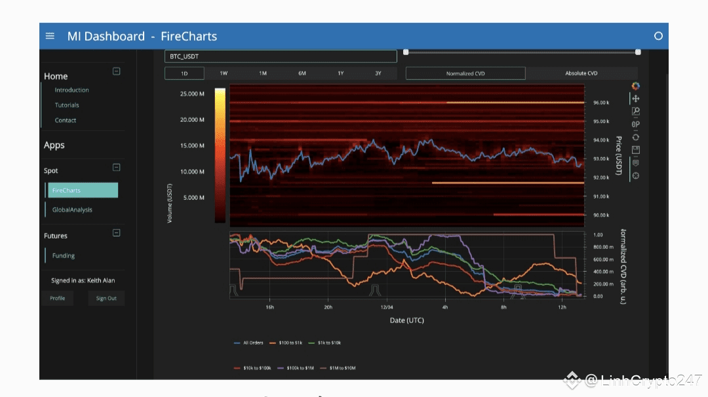Viewport: 708px width, 397px height.
Task: Activate the Box Zoom tool
Action: pyautogui.click(x=635, y=111)
